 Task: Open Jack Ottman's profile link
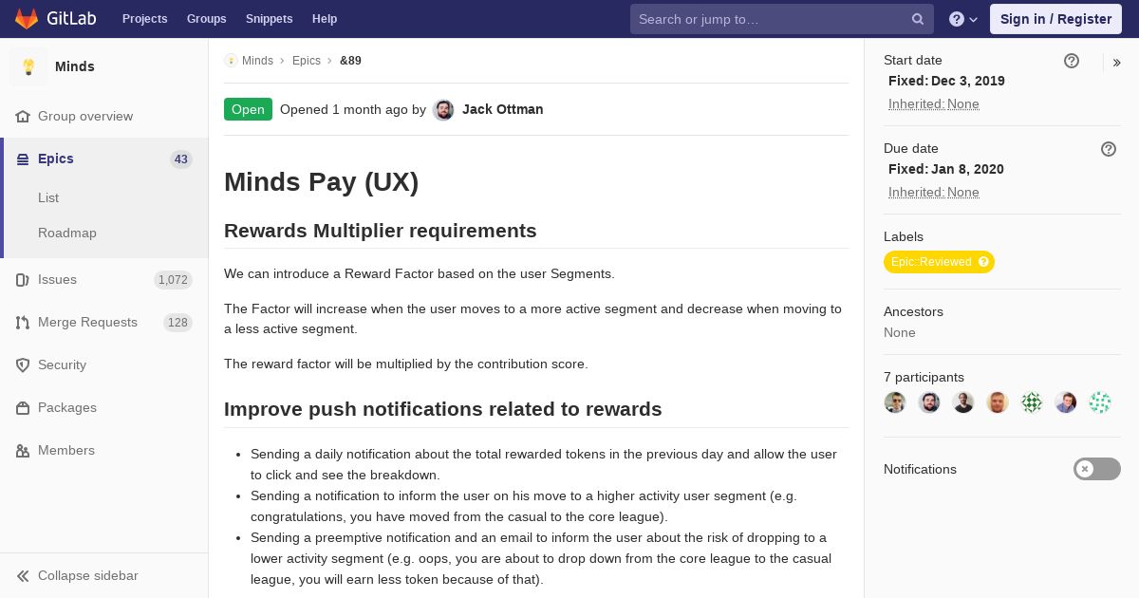pyautogui.click(x=503, y=110)
